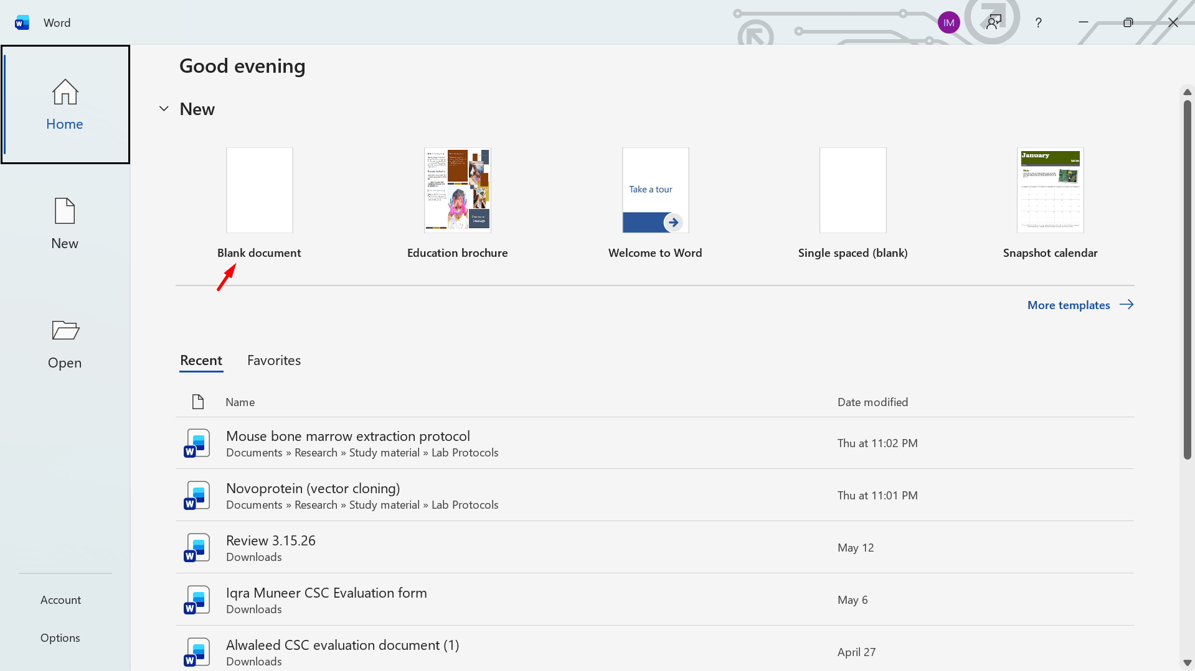Click the Word file icon for Iqra Muneer CSC Evaluation form
Image resolution: width=1195 pixels, height=671 pixels.
pos(197,599)
